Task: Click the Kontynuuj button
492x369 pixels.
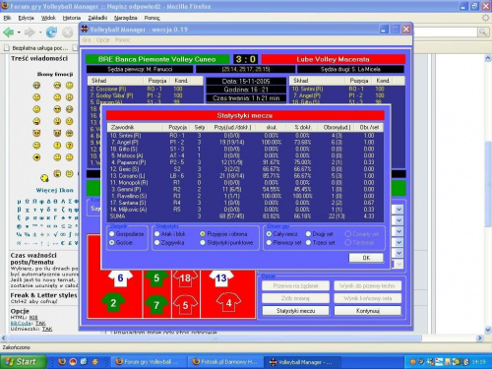Action: click(x=368, y=311)
